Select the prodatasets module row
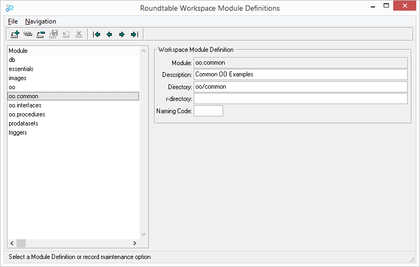This screenshot has width=420, height=267. pyautogui.click(x=73, y=123)
